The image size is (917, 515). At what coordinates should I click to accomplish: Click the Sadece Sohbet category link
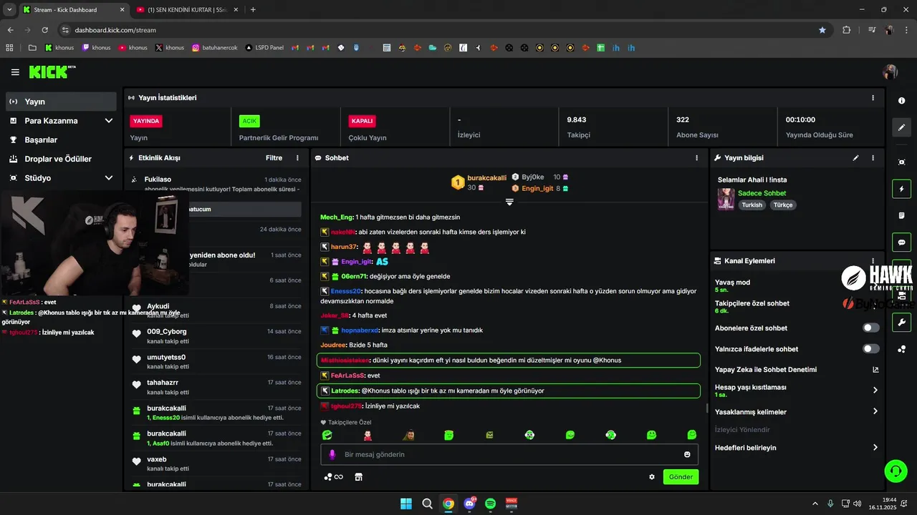(762, 193)
